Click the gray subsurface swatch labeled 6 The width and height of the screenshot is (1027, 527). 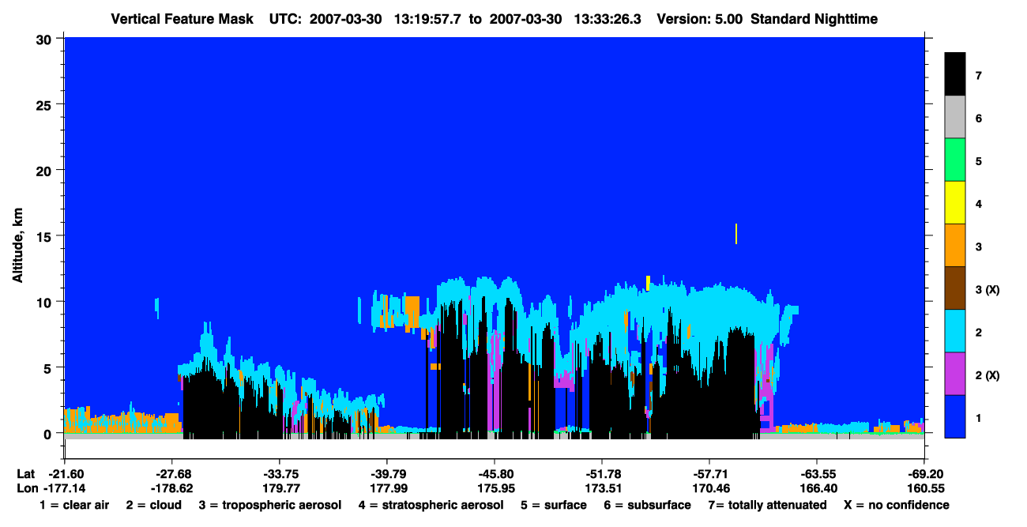[x=955, y=118]
